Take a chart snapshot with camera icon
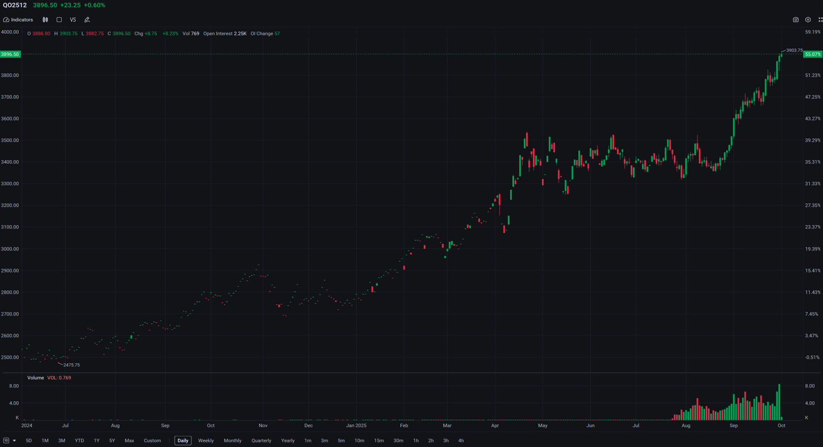Screen dimensions: 823x447 [x=796, y=20]
